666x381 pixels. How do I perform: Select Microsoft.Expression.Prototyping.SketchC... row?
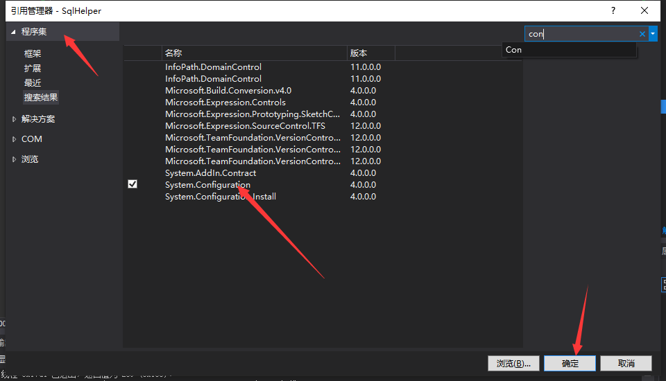coord(323,114)
